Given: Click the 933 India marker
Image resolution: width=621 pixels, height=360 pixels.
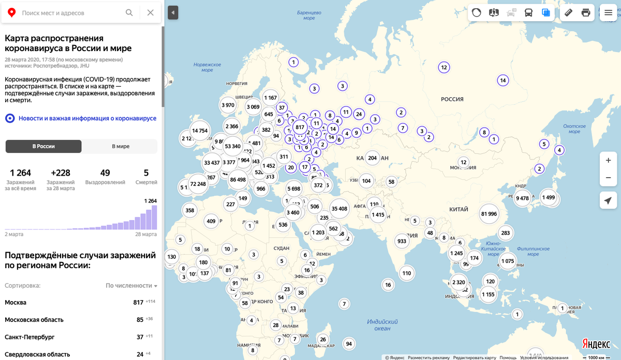Looking at the screenshot, I should pos(402,241).
